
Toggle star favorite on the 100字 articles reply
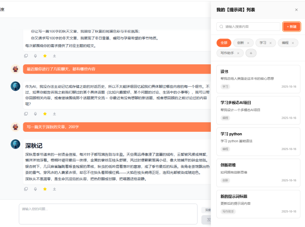pyautogui.click(x=45, y=56)
